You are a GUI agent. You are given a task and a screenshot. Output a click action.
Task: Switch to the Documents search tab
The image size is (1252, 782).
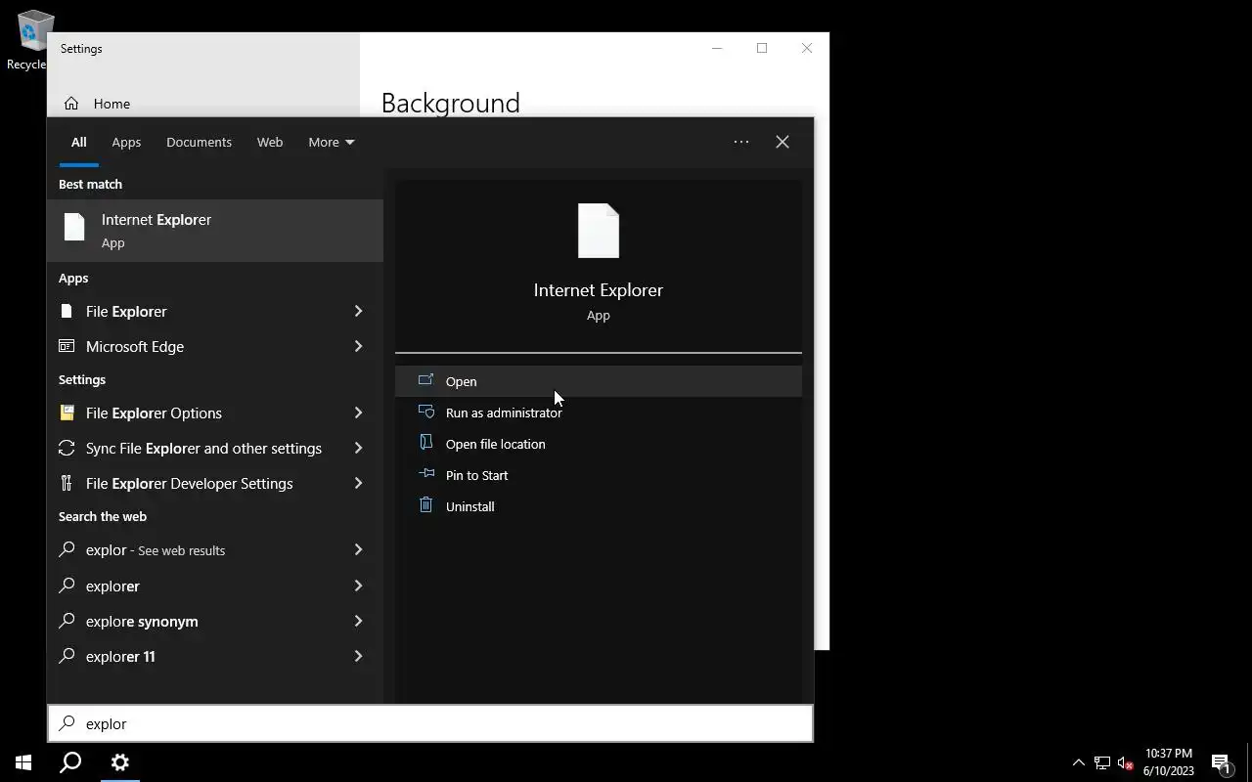click(199, 142)
